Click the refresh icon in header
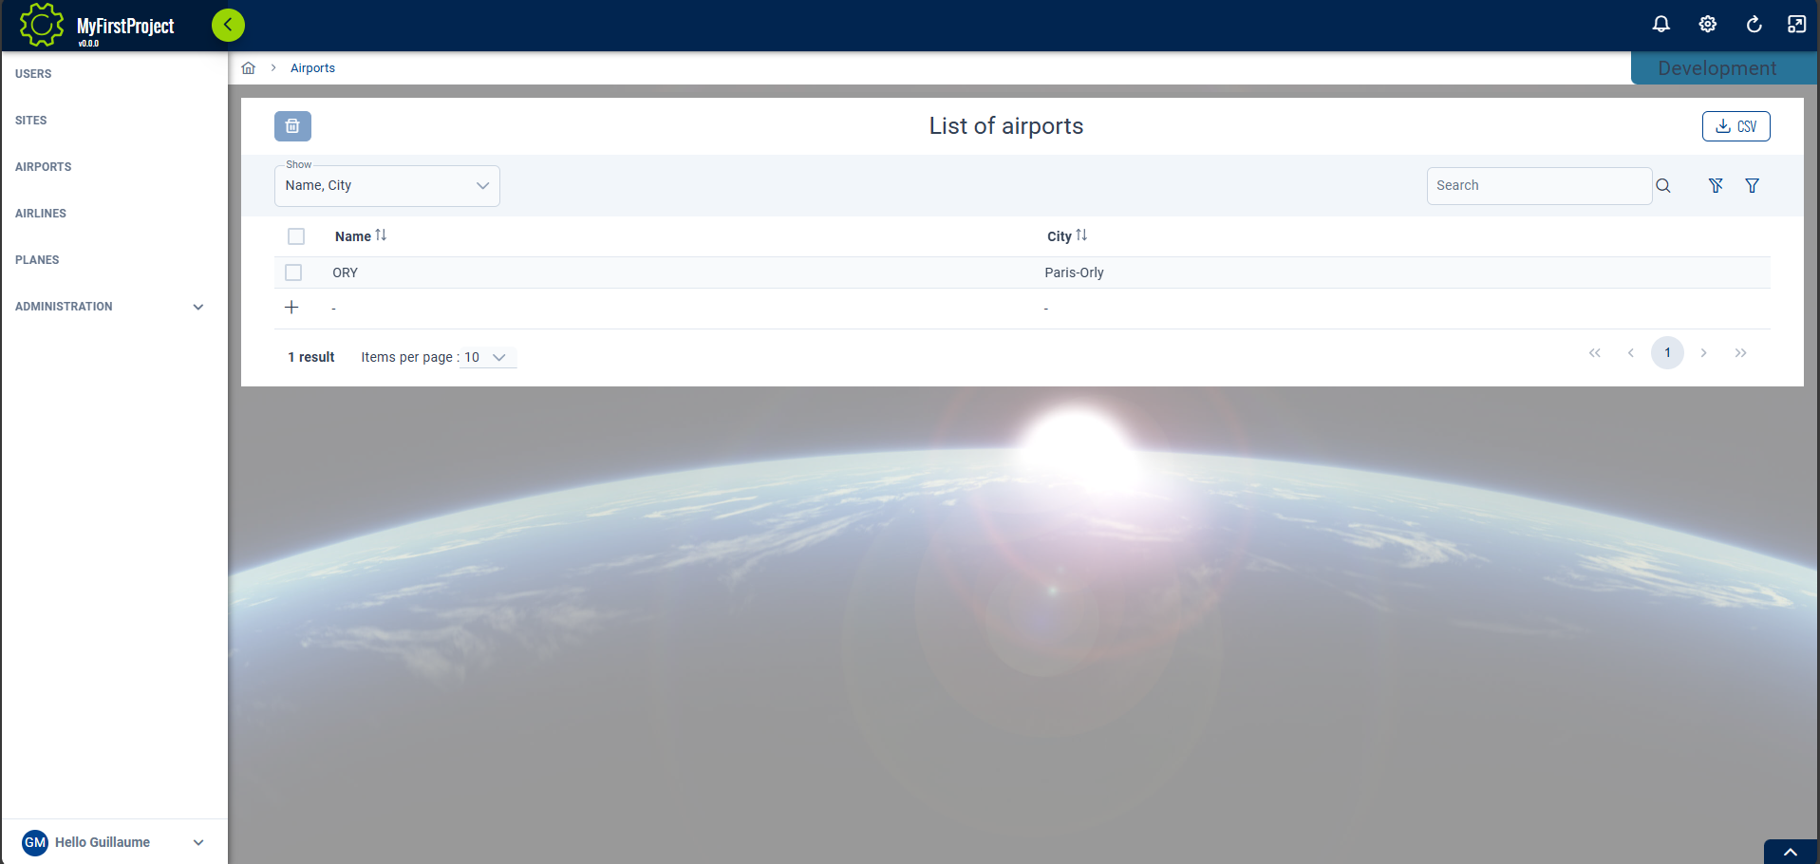The width and height of the screenshot is (1820, 864). tap(1754, 25)
